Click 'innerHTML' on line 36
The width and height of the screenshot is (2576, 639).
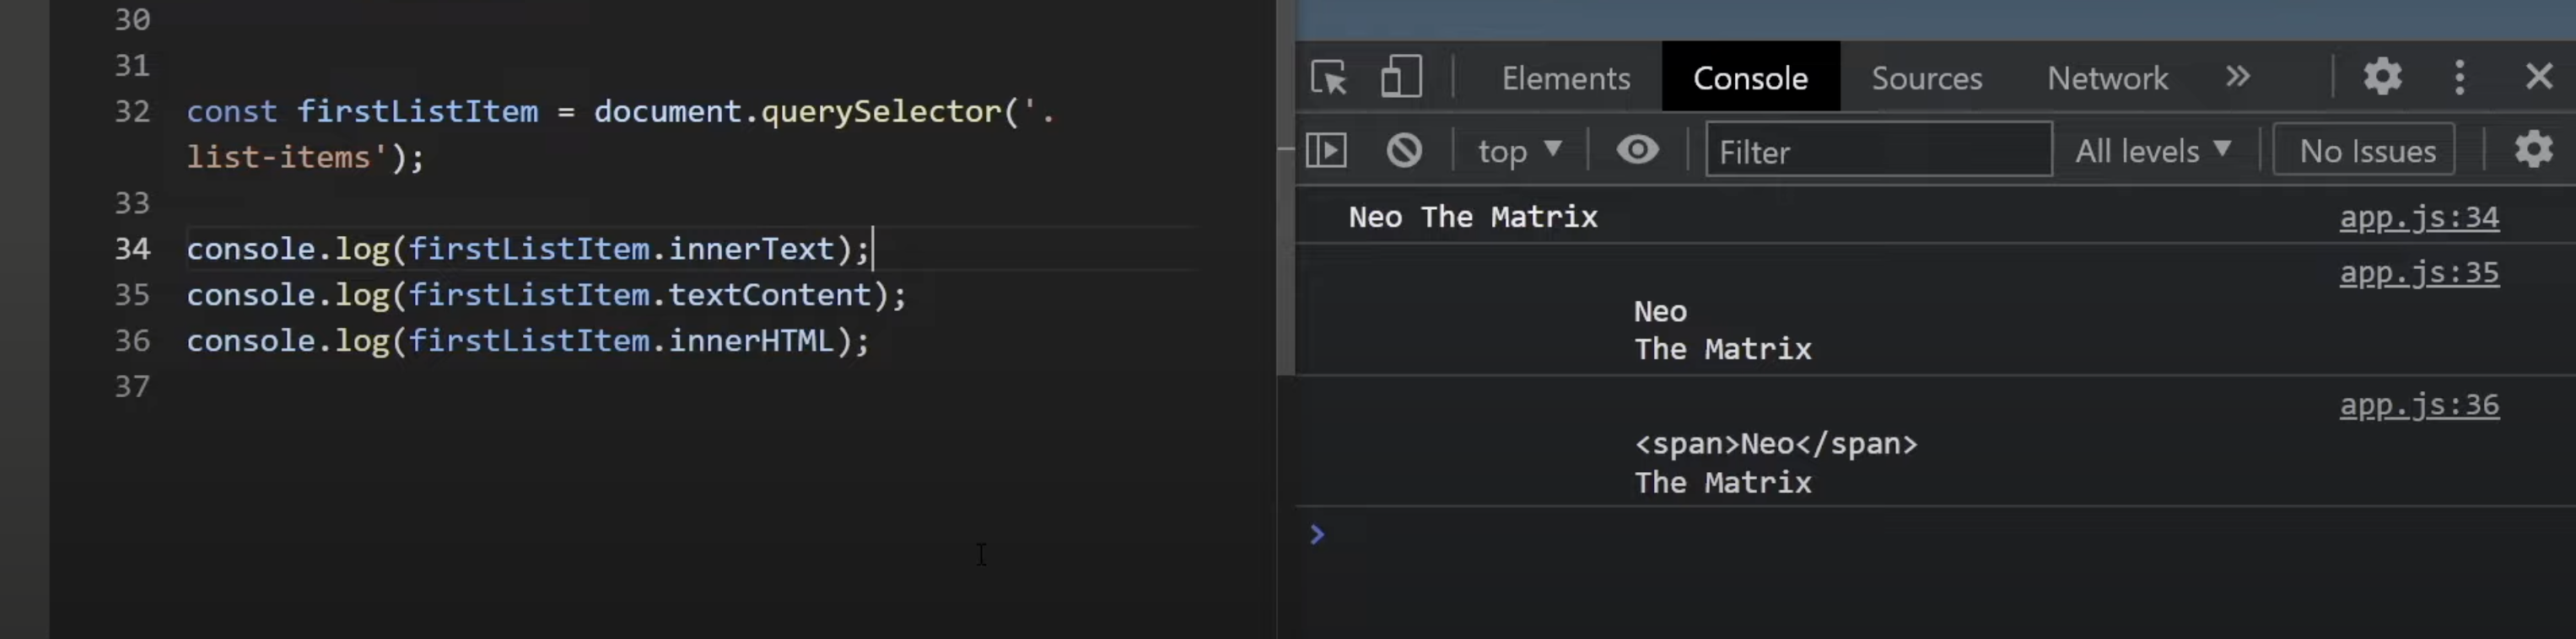[x=750, y=341]
